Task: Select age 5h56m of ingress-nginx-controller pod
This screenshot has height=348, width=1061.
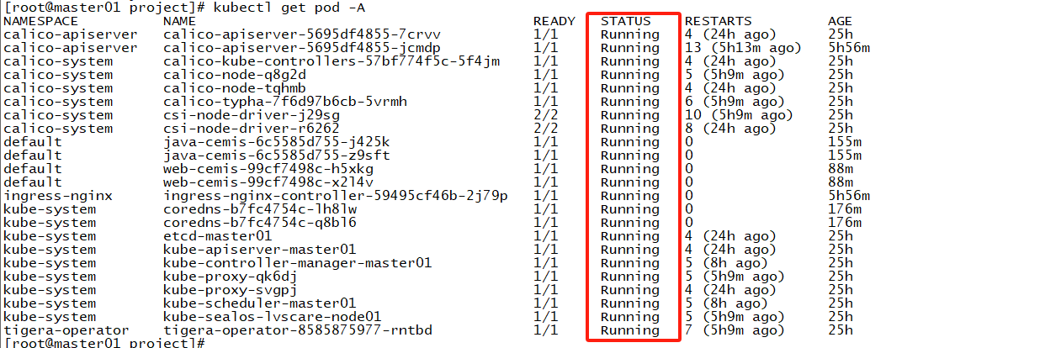Action: pos(849,196)
